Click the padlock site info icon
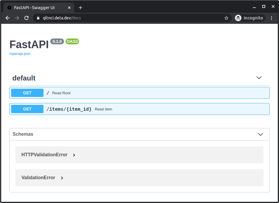Screen dimensions: 279x203 click(x=38, y=18)
